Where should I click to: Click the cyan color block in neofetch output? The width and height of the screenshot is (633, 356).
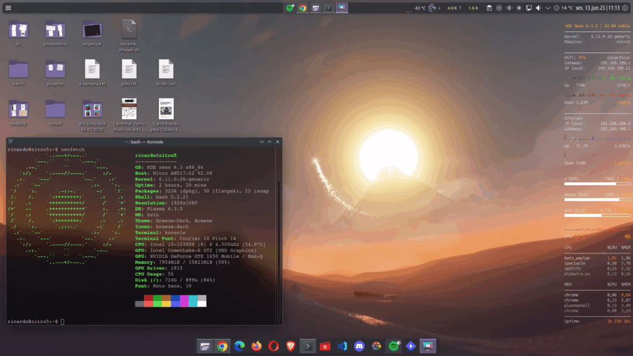pyautogui.click(x=193, y=301)
